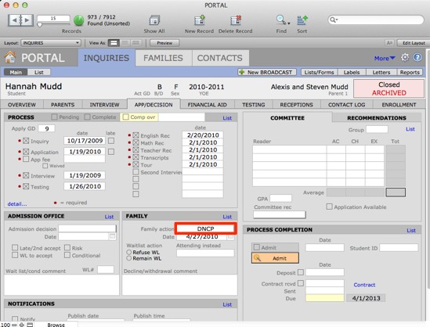Click the quick search magnifier icon
Screen dimensions: 430x327
[333, 20]
